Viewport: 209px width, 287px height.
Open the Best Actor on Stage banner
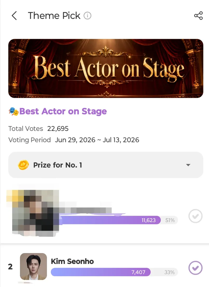click(x=106, y=68)
